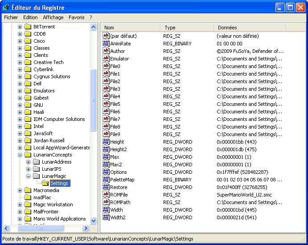308x245 pixels.
Task: Open the Favoris menu
Action: coord(76,17)
